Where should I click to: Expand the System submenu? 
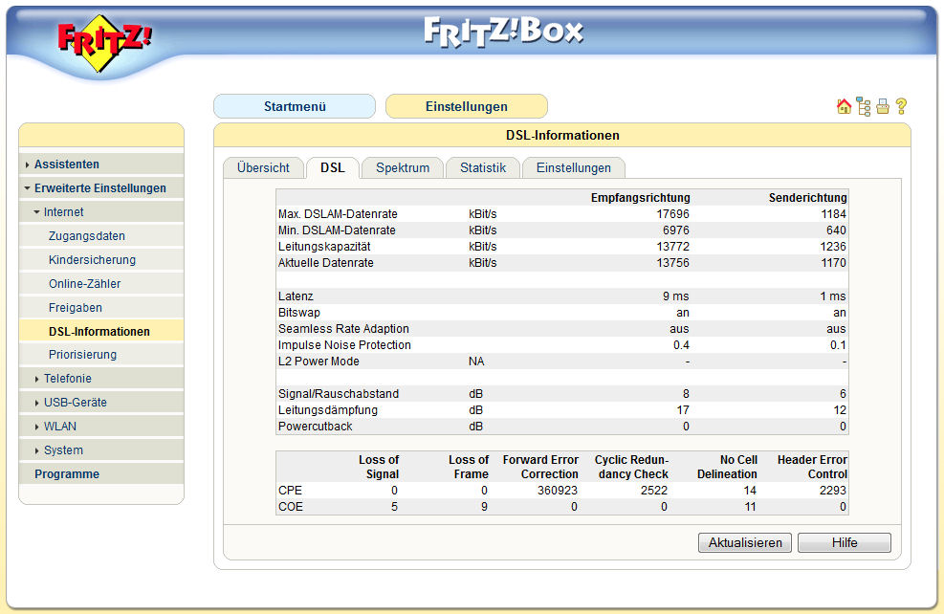63,450
